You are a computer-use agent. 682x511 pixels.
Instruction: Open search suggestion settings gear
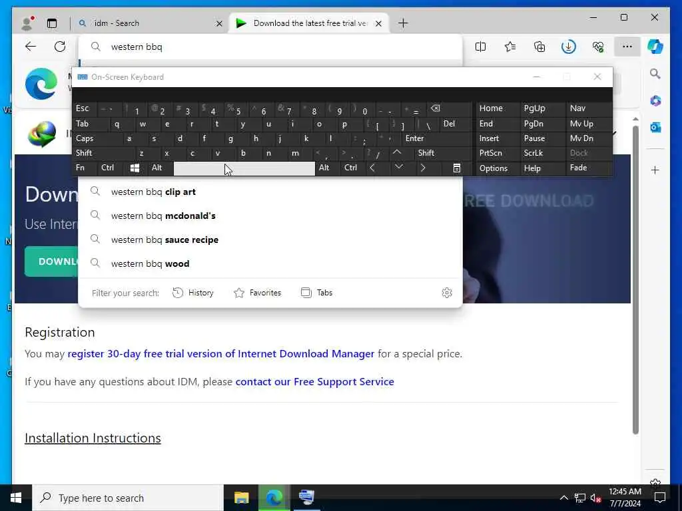tap(447, 293)
